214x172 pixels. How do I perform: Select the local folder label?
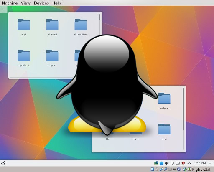135,139
